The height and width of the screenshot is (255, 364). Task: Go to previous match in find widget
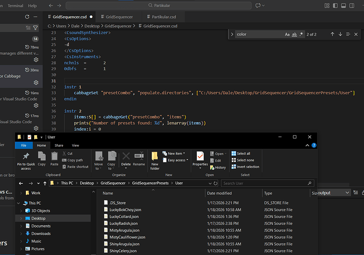(332, 34)
